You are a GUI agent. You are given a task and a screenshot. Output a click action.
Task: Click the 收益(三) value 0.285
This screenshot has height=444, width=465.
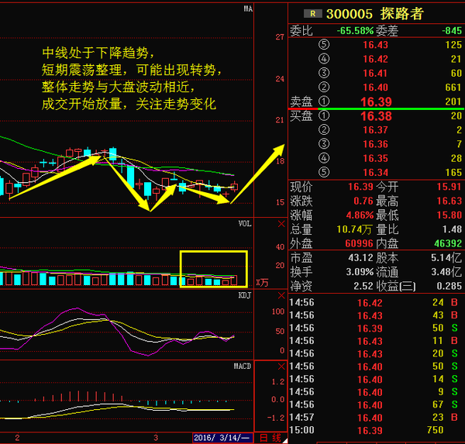pyautogui.click(x=449, y=286)
